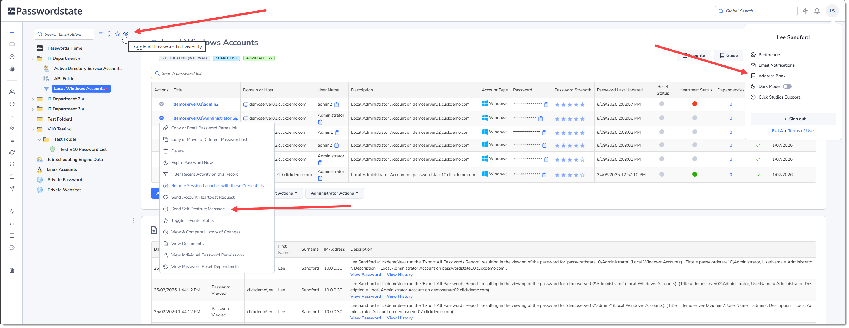Click the paper plane icon in left sidebar
Screen dimensions: 849x328
[12, 188]
